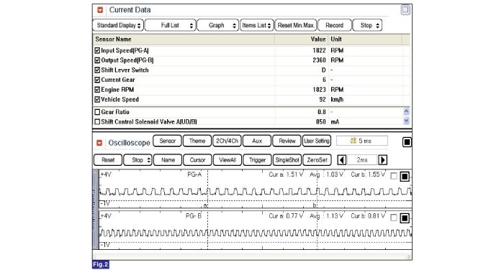Click the right arrow beside 2ms time base
The height and width of the screenshot is (270, 504).
point(382,159)
